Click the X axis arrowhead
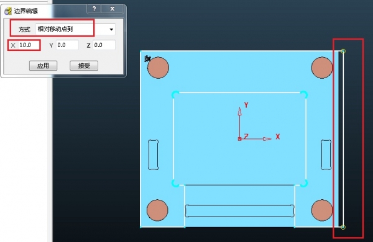This screenshot has width=373, height=242. (267, 139)
